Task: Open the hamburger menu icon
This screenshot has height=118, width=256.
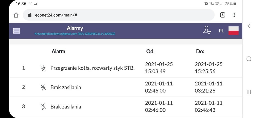Action: (x=16, y=31)
